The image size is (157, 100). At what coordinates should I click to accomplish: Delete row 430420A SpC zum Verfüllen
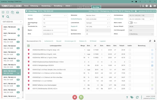[29, 81]
